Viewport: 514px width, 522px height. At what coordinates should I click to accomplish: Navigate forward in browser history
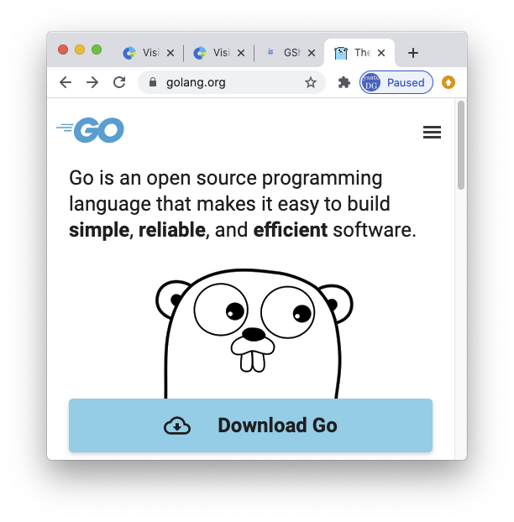click(92, 82)
